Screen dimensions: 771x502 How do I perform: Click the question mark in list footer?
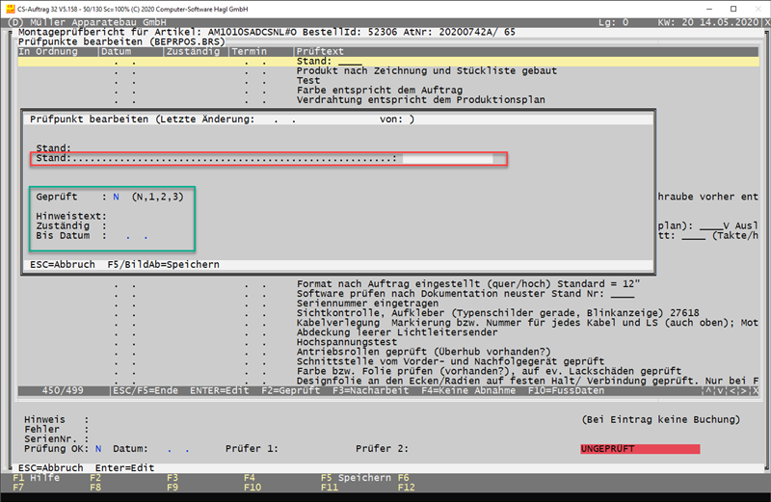pos(757,391)
